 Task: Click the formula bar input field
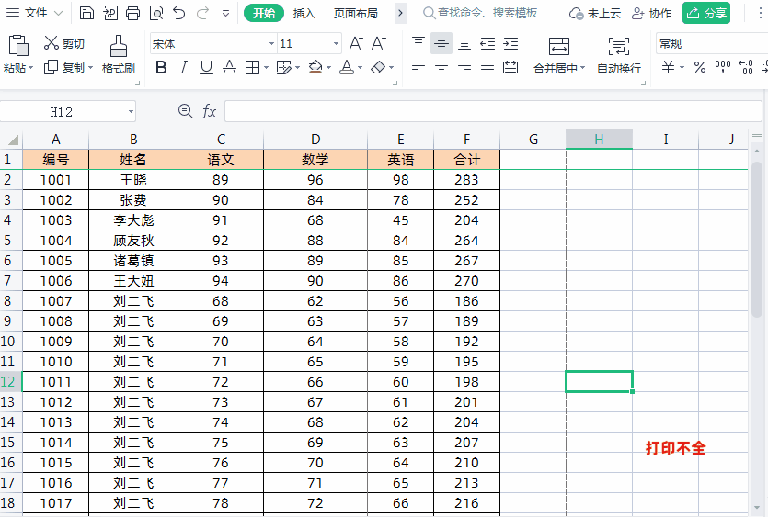pos(493,111)
